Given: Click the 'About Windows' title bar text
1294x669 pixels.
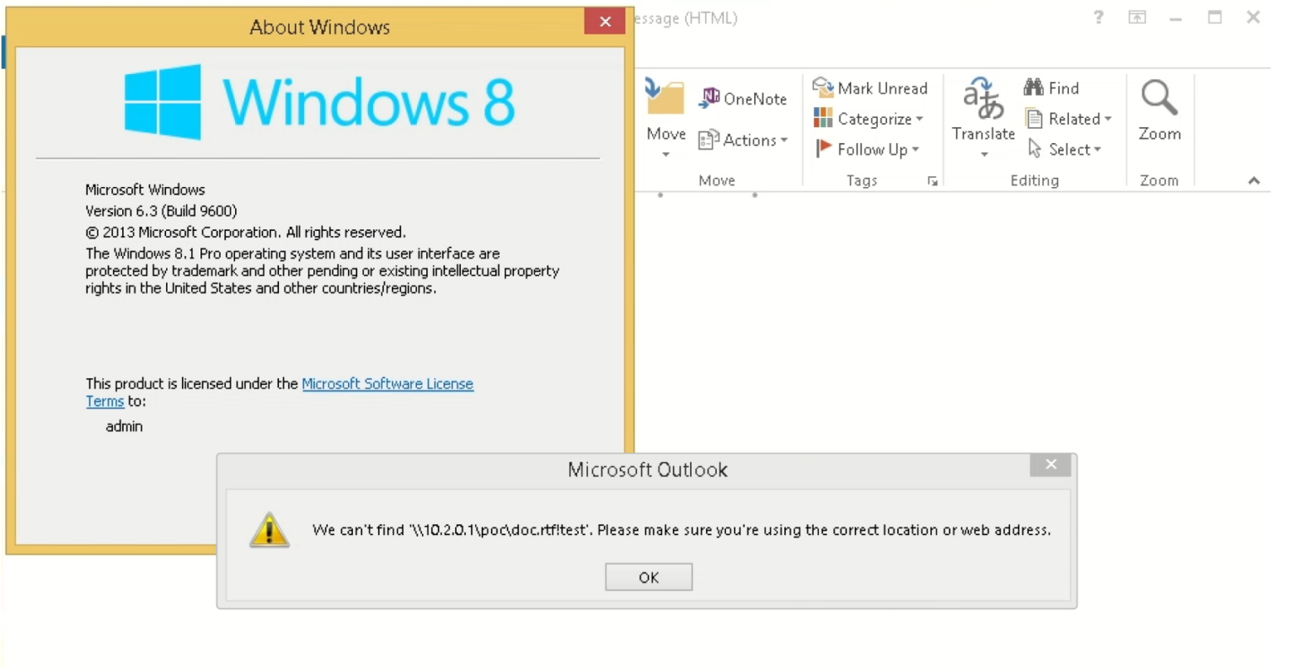Looking at the screenshot, I should pyautogui.click(x=320, y=27).
